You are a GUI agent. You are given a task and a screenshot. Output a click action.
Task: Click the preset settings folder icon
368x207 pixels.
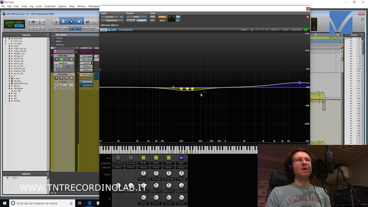134,20
